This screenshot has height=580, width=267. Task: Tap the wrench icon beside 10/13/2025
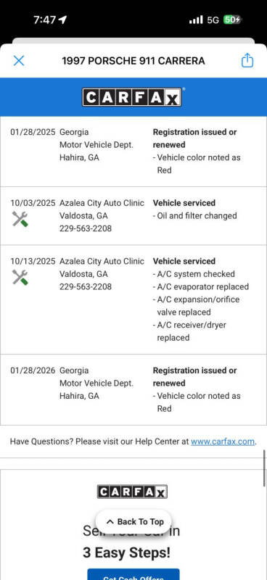click(20, 277)
